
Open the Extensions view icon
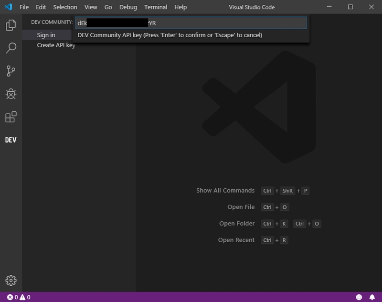11,117
